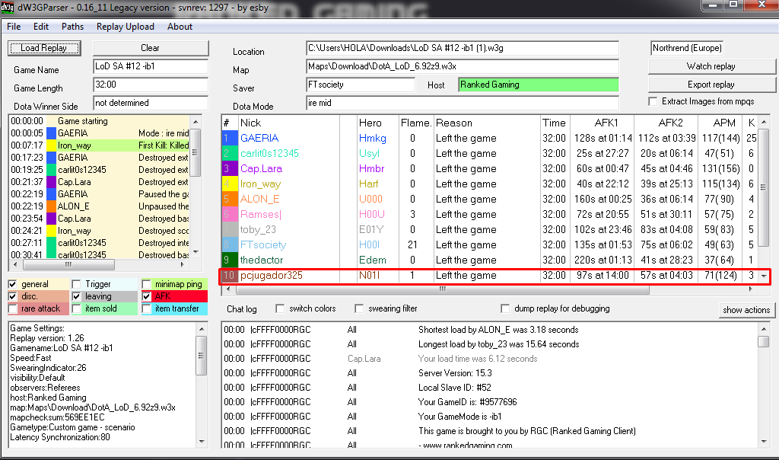779x460 pixels.
Task: Click the Export replay button
Action: coord(711,85)
